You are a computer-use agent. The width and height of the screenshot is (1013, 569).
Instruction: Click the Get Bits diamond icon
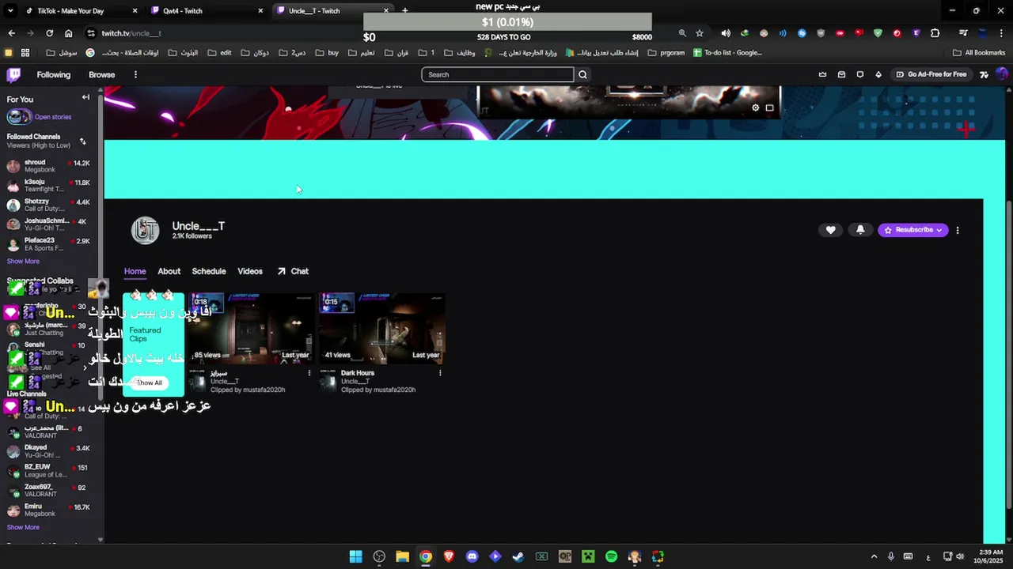coord(878,74)
